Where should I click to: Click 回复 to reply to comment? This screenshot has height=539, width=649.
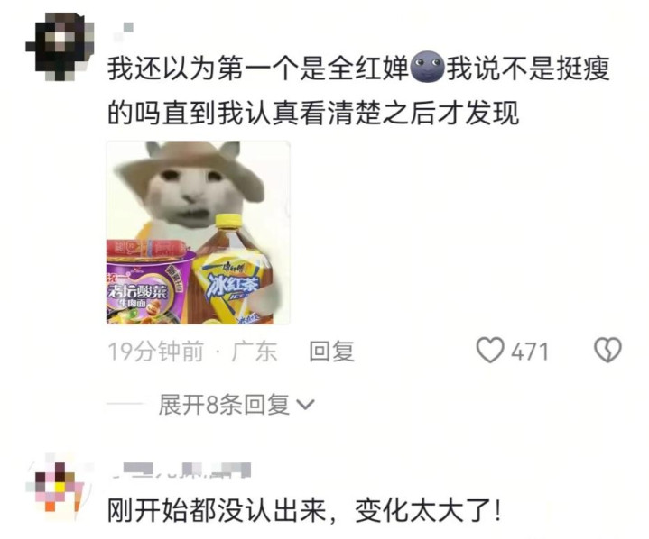pos(331,352)
